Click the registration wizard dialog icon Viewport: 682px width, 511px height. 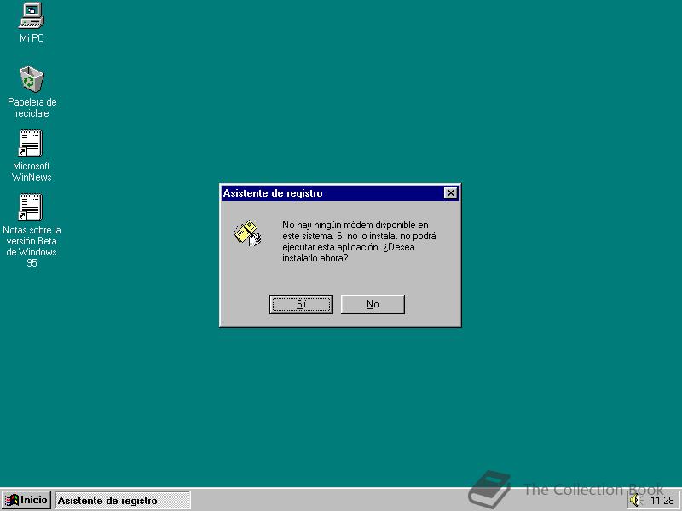point(248,233)
